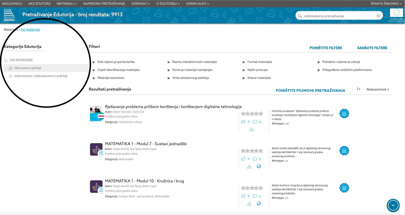Click blue badge icon of first result
405x215 pixels.
tap(344, 113)
